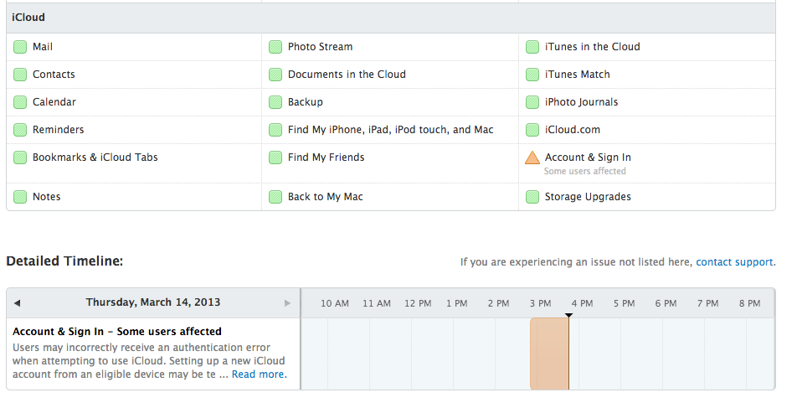Click the Storage Upgrades status icon

(532, 196)
